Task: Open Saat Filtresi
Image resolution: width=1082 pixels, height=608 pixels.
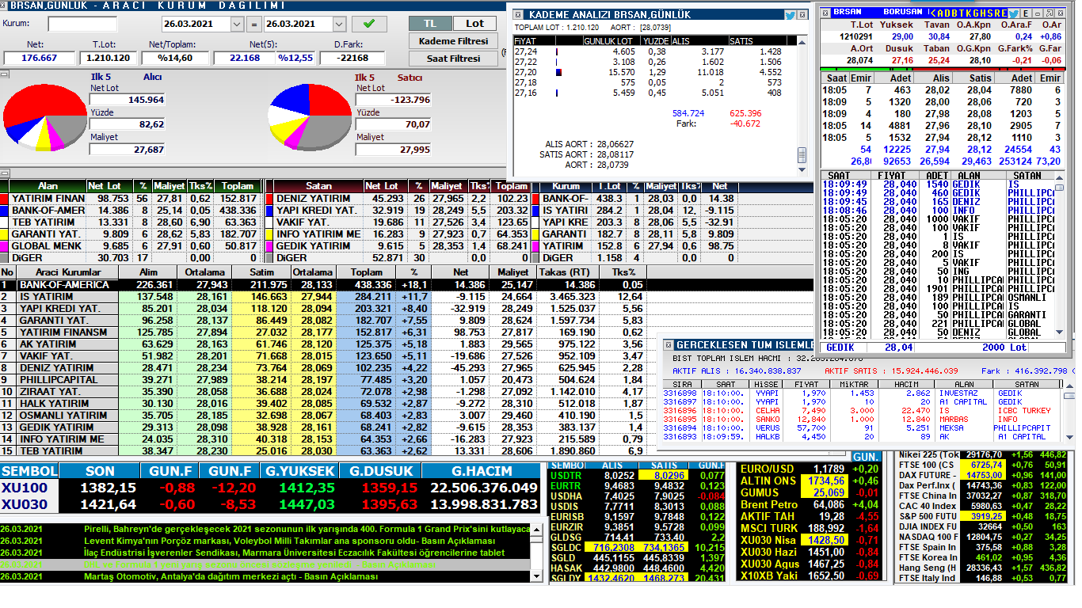Action: 452,58
